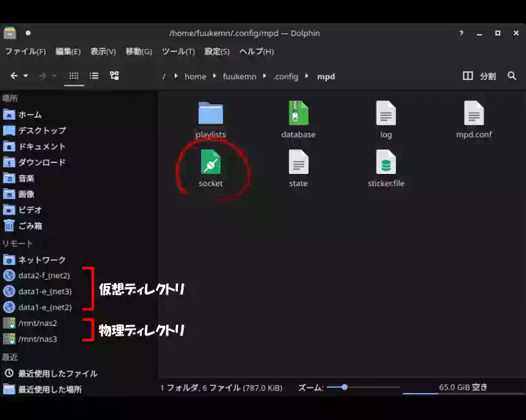Open the forward history dropdown arrow
The height and width of the screenshot is (420, 526).
click(x=54, y=76)
